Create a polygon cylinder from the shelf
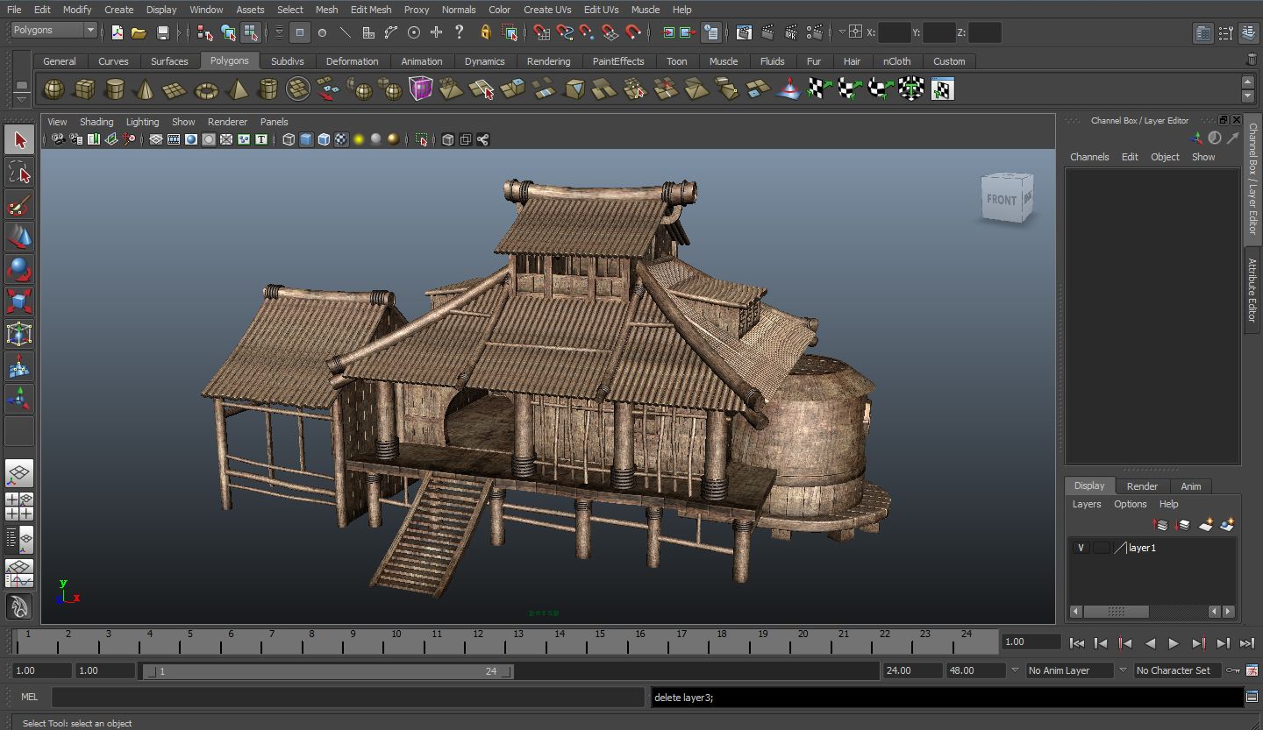The width and height of the screenshot is (1263, 730). pos(114,89)
